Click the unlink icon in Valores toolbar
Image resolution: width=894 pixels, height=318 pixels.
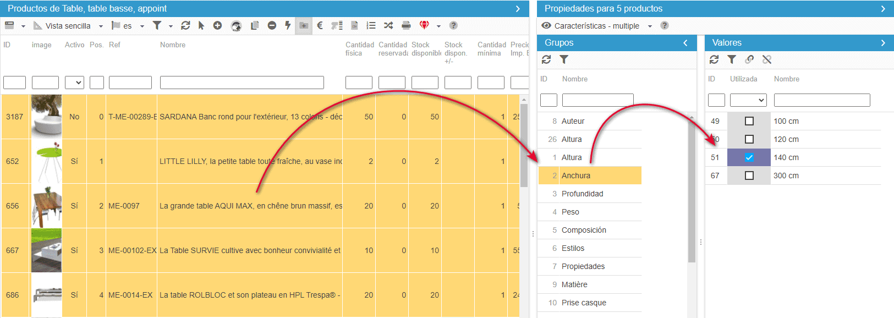[767, 59]
